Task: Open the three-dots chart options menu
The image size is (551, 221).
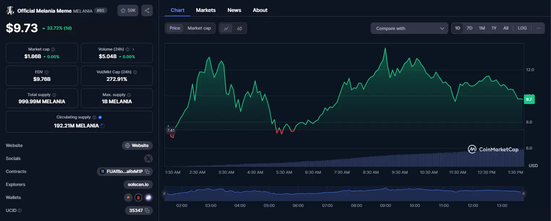Action: [x=539, y=28]
